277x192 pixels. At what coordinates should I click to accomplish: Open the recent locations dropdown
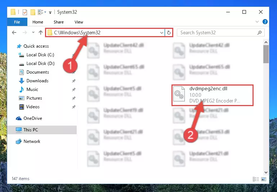click(33, 32)
